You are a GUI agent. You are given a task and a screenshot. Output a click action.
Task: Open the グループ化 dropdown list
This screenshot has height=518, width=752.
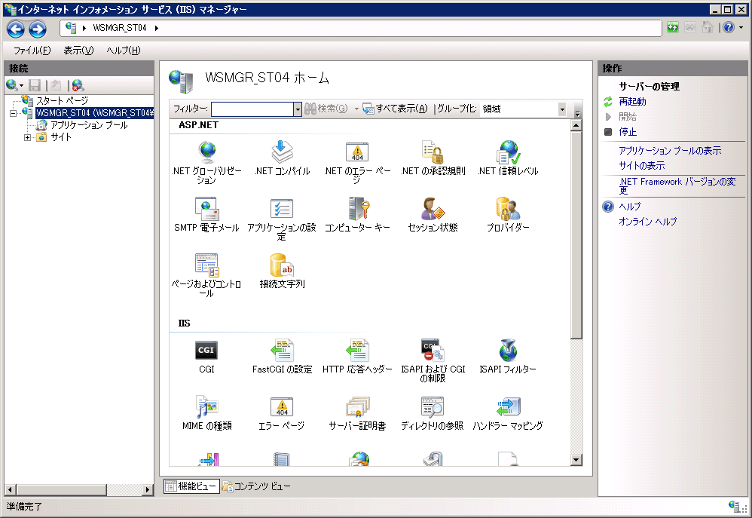click(x=562, y=109)
